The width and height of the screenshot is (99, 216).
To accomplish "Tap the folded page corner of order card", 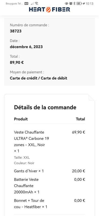I will pos(91,97).
